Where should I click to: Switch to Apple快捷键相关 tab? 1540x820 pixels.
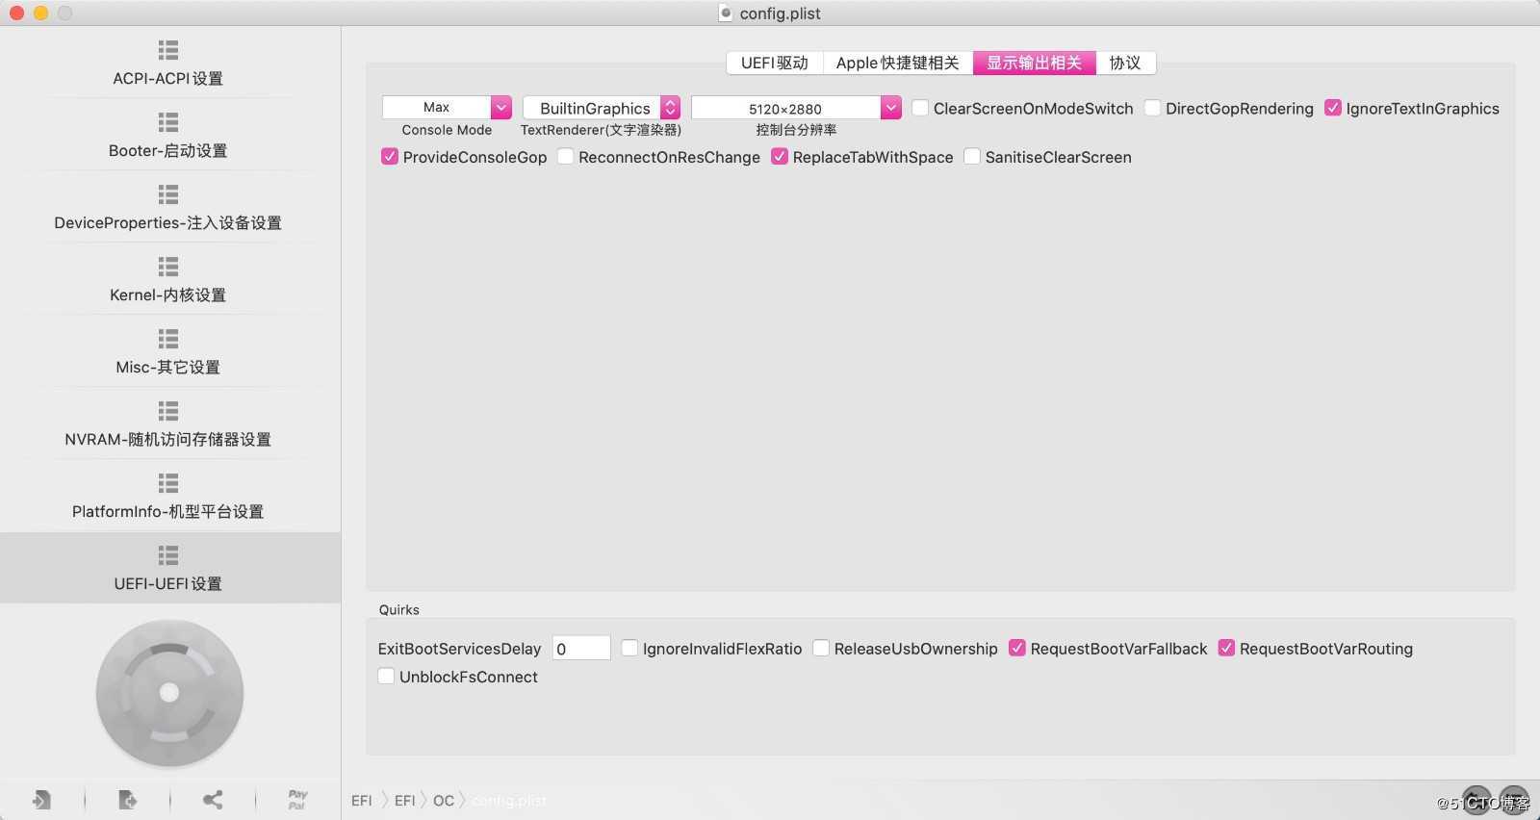pos(898,63)
